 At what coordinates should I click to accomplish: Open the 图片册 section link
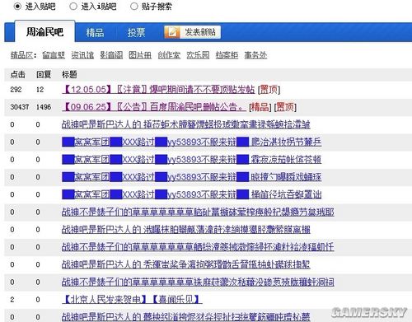pyautogui.click(x=140, y=55)
